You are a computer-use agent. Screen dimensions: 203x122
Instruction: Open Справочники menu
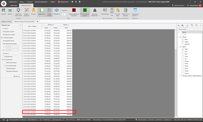(x=14, y=2)
